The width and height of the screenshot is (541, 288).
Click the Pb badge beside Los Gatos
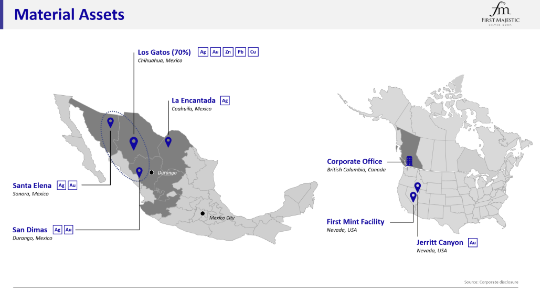pos(240,52)
